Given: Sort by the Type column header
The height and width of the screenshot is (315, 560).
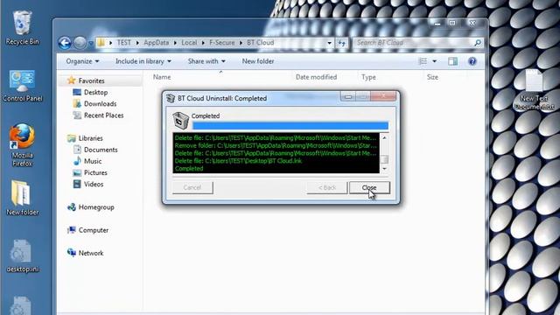Looking at the screenshot, I should pos(368,77).
